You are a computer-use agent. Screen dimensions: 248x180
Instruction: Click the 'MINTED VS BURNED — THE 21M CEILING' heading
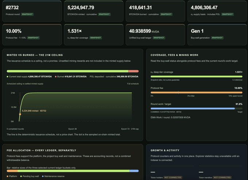35,55
